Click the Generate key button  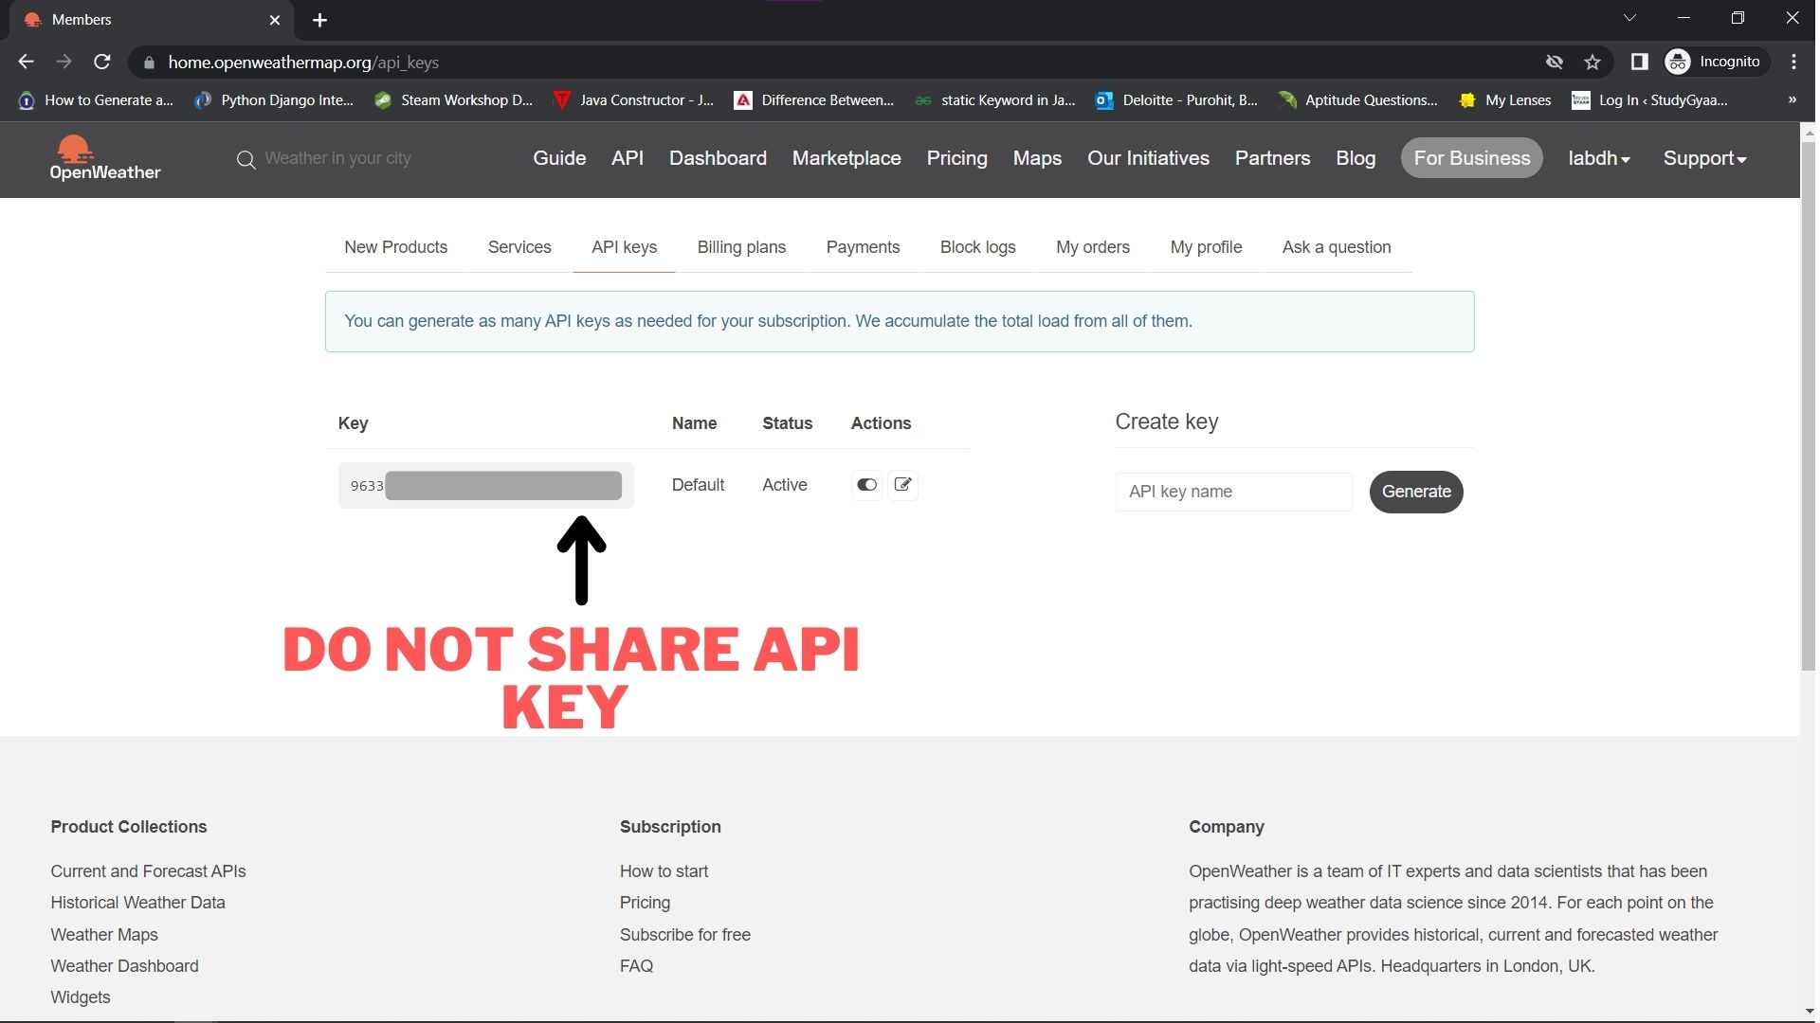tap(1416, 492)
